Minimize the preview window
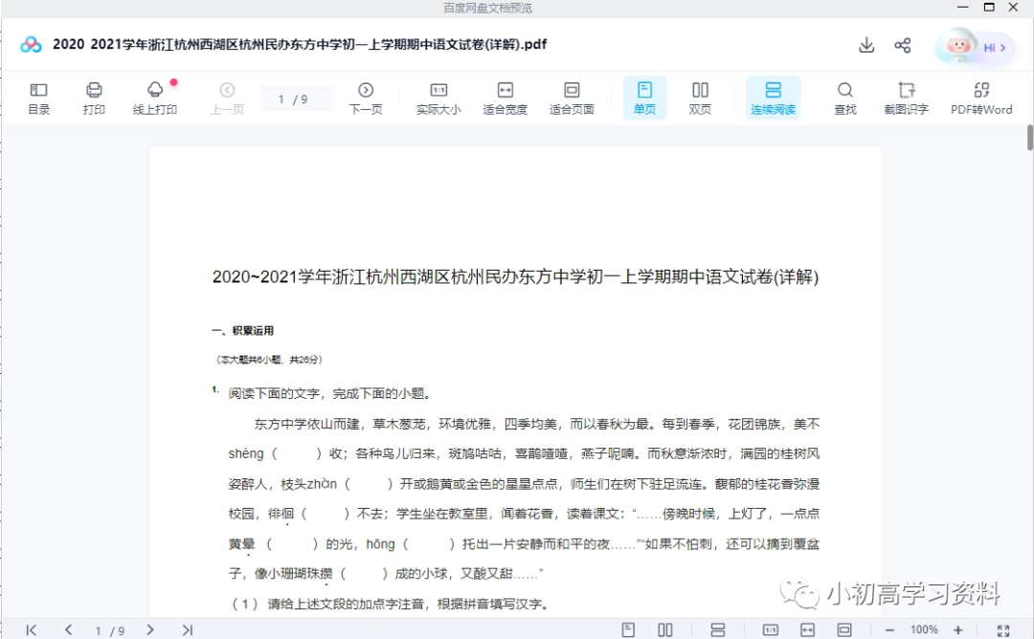 pos(963,8)
